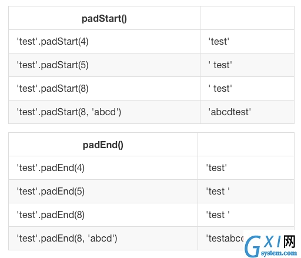Click the empty header cell beside padStart()
The image size is (301, 258).
(x=247, y=18)
